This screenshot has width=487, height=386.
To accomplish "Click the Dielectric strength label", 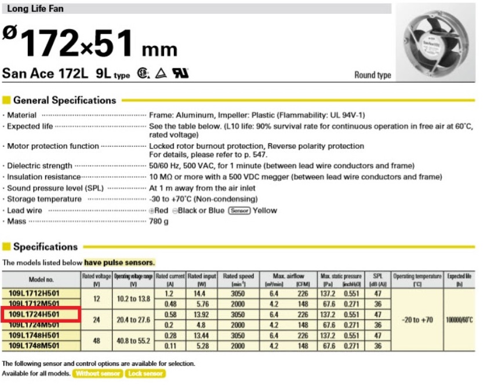I will 39,166.
